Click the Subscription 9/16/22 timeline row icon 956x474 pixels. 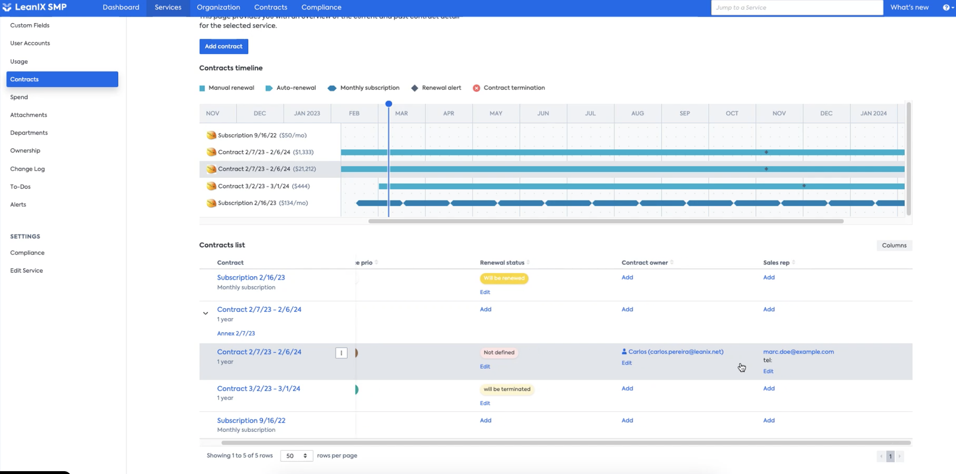click(211, 136)
